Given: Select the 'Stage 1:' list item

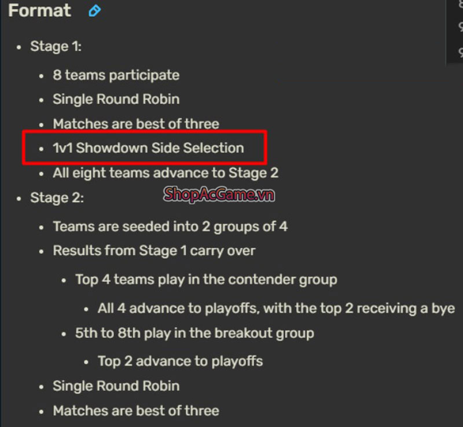Looking at the screenshot, I should click(56, 46).
